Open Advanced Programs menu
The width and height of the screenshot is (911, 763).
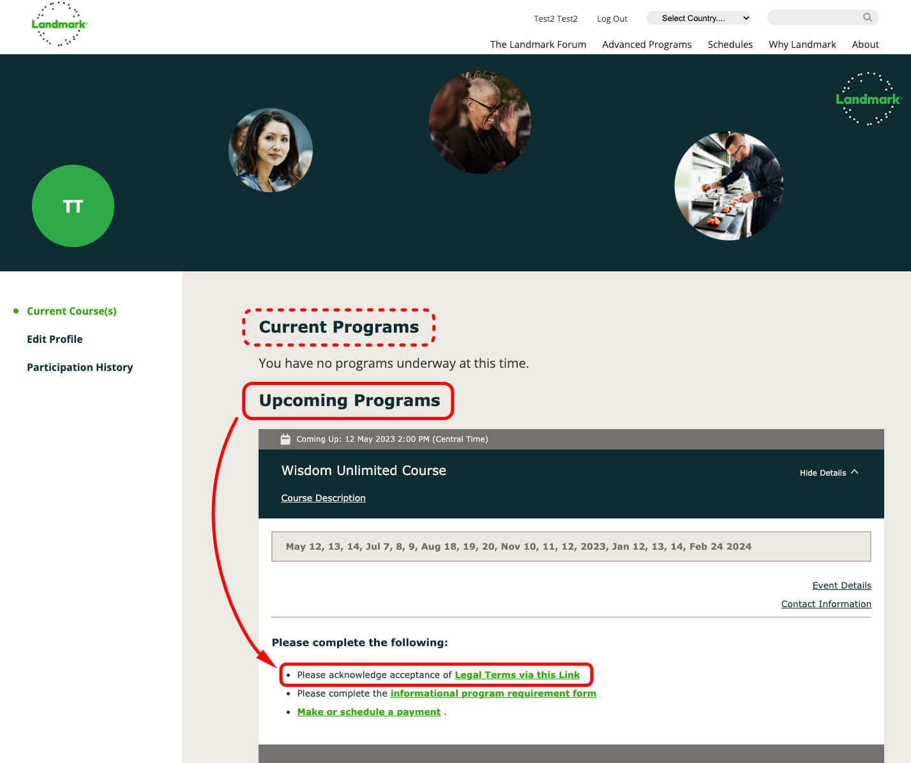point(647,44)
